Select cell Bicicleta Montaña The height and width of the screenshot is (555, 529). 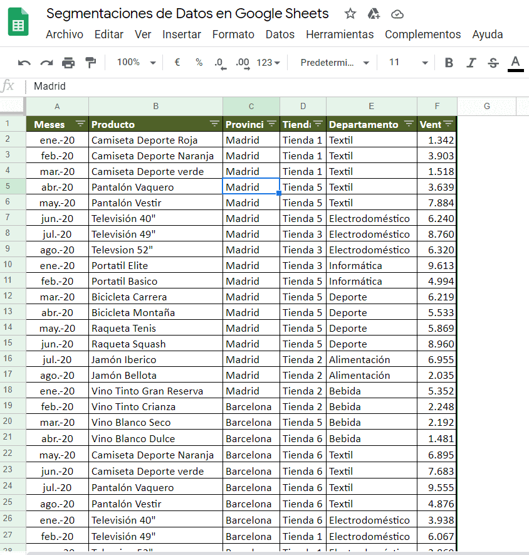pyautogui.click(x=155, y=312)
